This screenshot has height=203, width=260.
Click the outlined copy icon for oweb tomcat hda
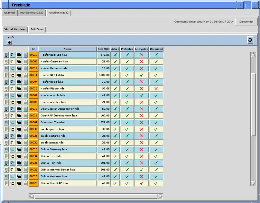[13, 143]
